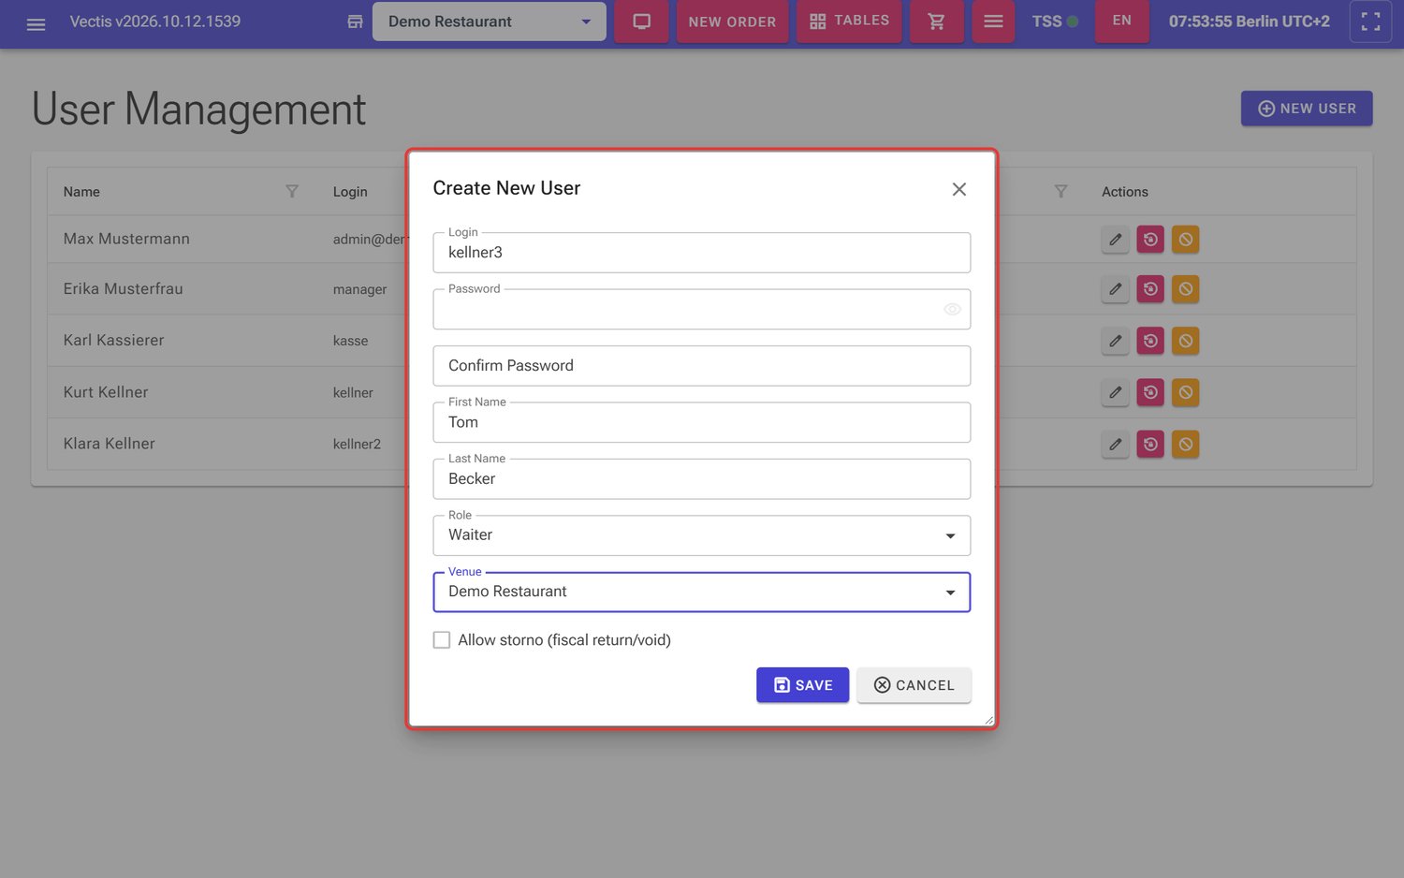Block user Kurt Kellner
1404x878 pixels.
(1185, 392)
